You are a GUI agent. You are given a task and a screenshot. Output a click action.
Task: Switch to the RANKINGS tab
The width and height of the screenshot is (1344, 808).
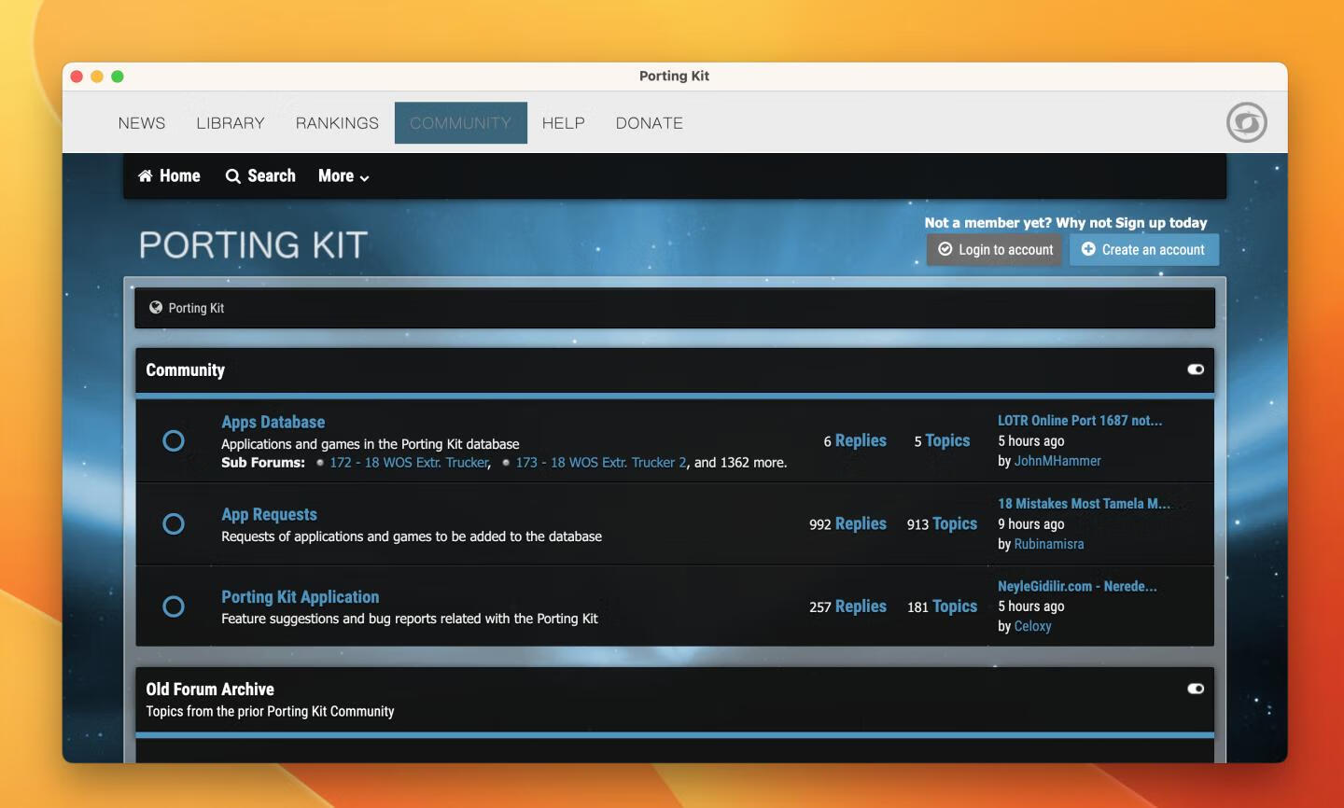tap(337, 123)
